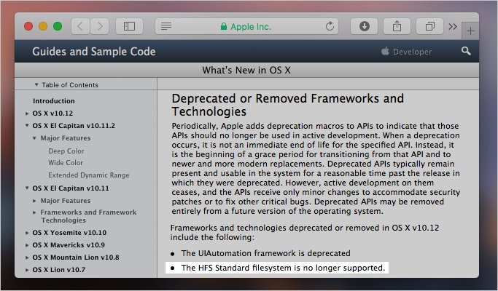
Task: Click the Developer link in header
Action: (x=412, y=52)
